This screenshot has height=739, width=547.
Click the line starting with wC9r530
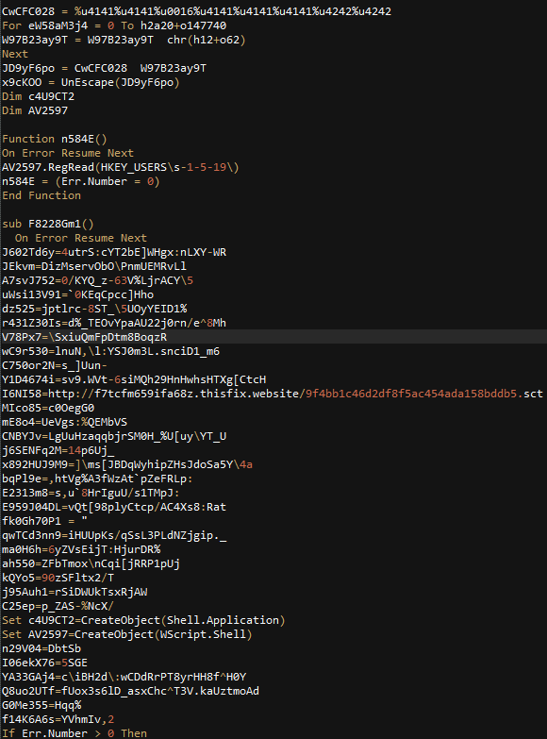(110, 351)
